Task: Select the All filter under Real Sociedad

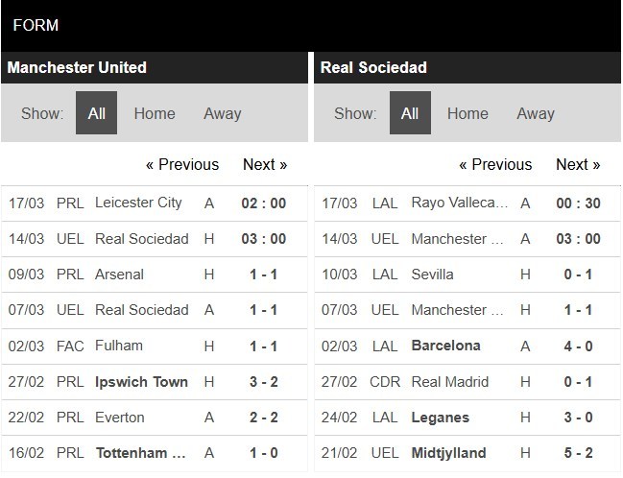Action: point(410,113)
